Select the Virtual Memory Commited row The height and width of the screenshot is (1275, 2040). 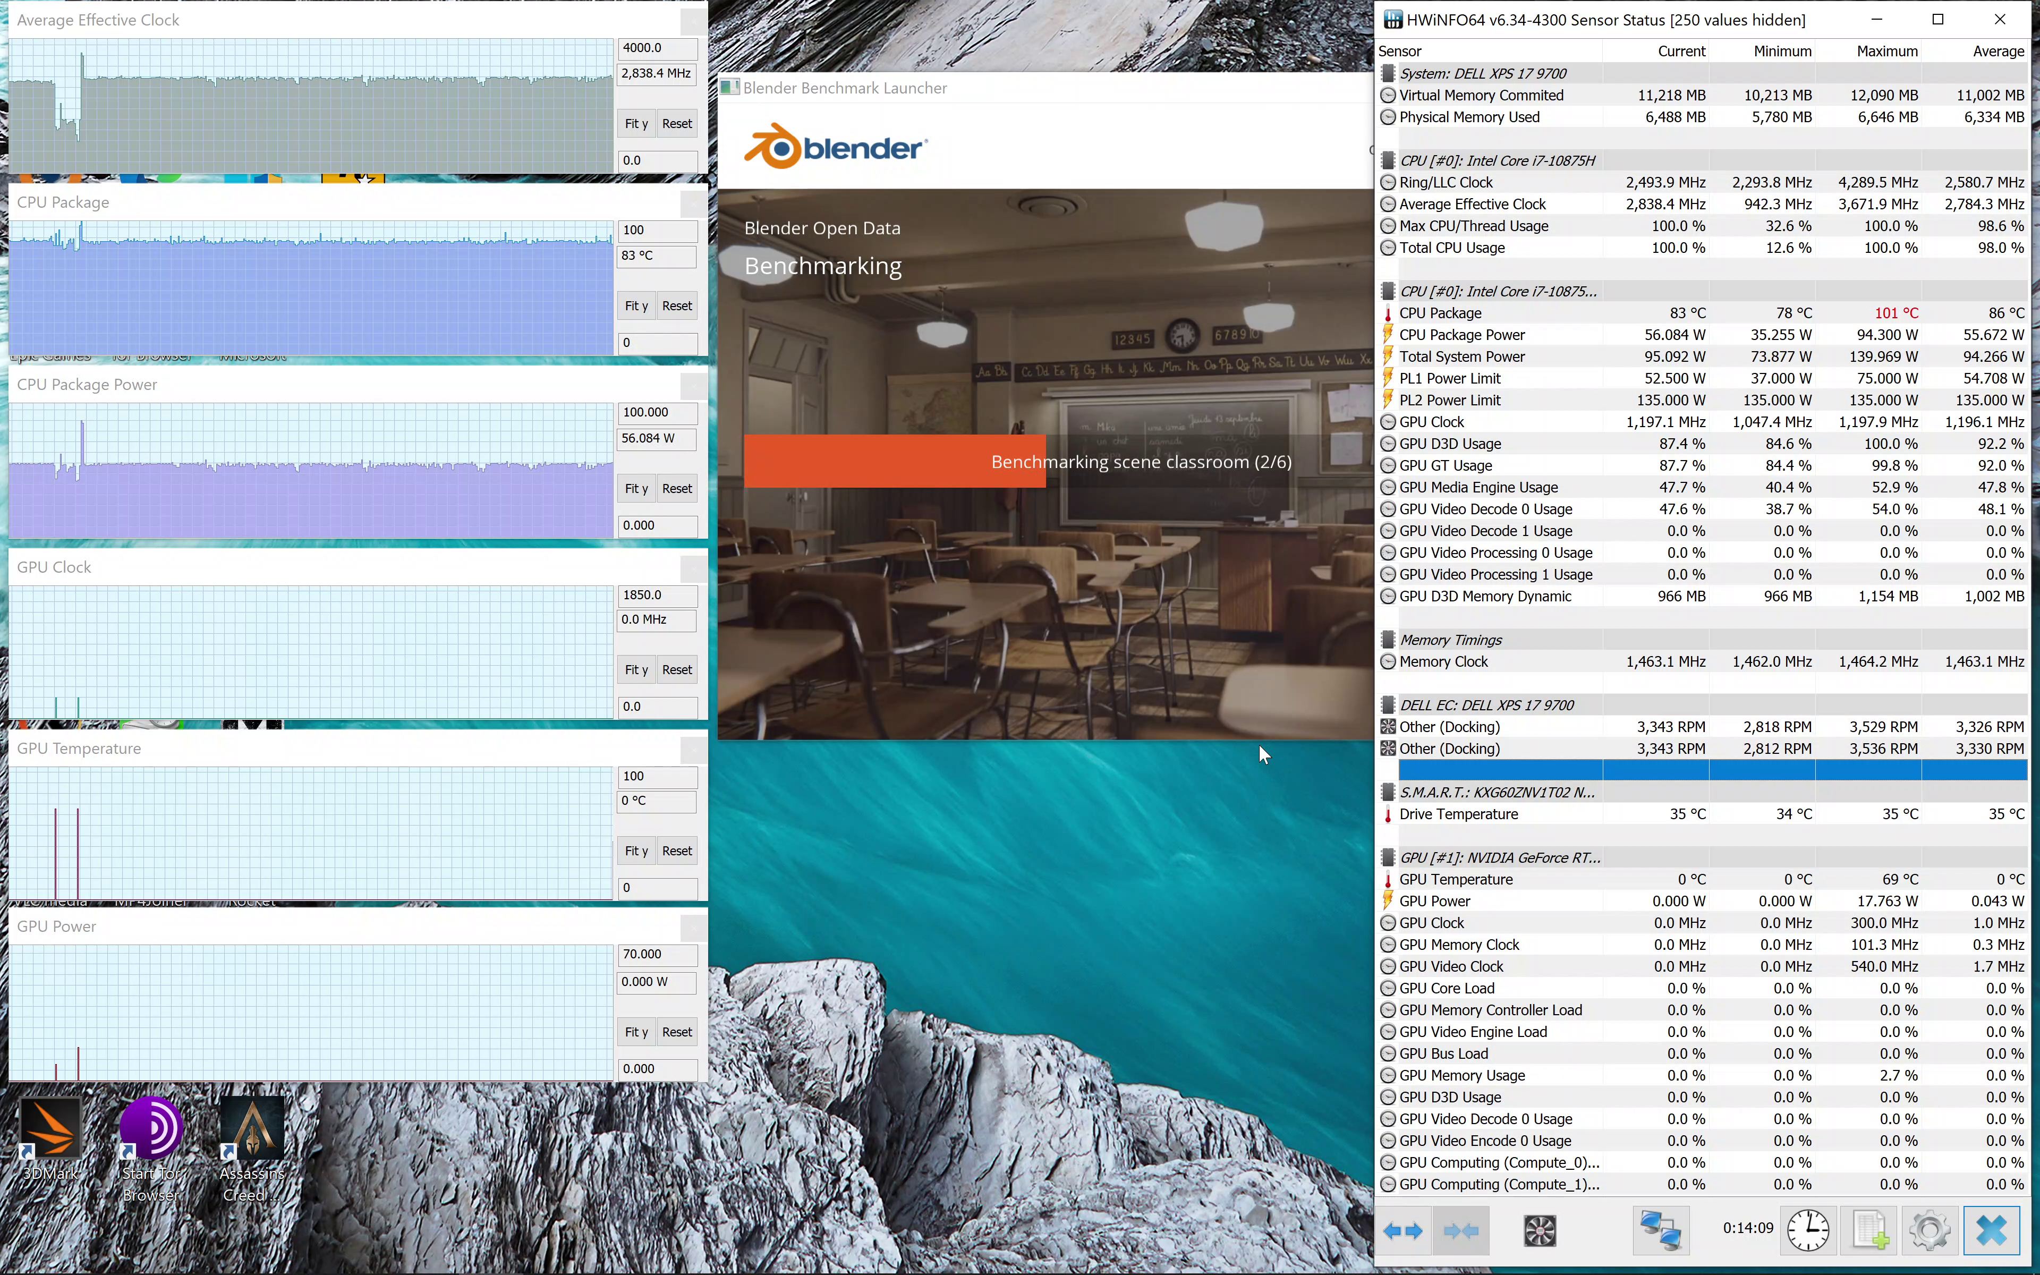tap(1703, 95)
